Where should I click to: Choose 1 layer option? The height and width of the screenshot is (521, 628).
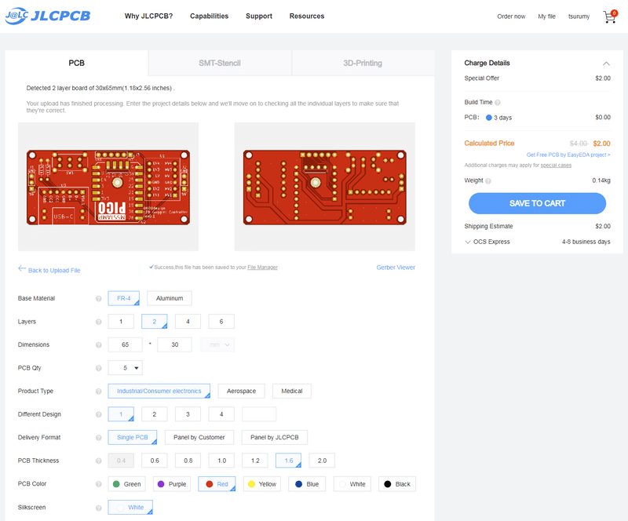pyautogui.click(x=121, y=322)
